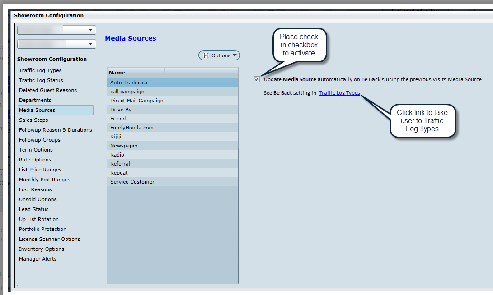This screenshot has width=493, height=295.
Task: Open Deleted Guest Reasons section
Action: [x=48, y=90]
